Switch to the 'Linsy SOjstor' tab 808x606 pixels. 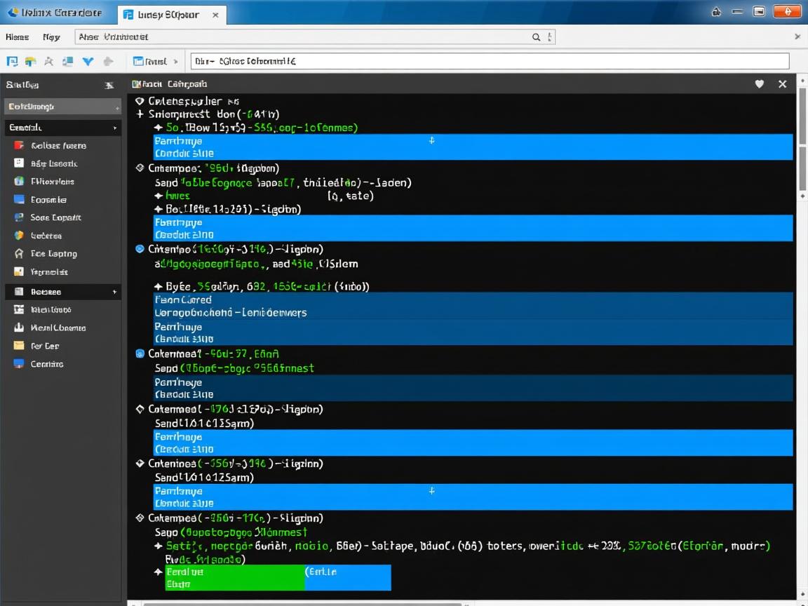click(x=170, y=14)
